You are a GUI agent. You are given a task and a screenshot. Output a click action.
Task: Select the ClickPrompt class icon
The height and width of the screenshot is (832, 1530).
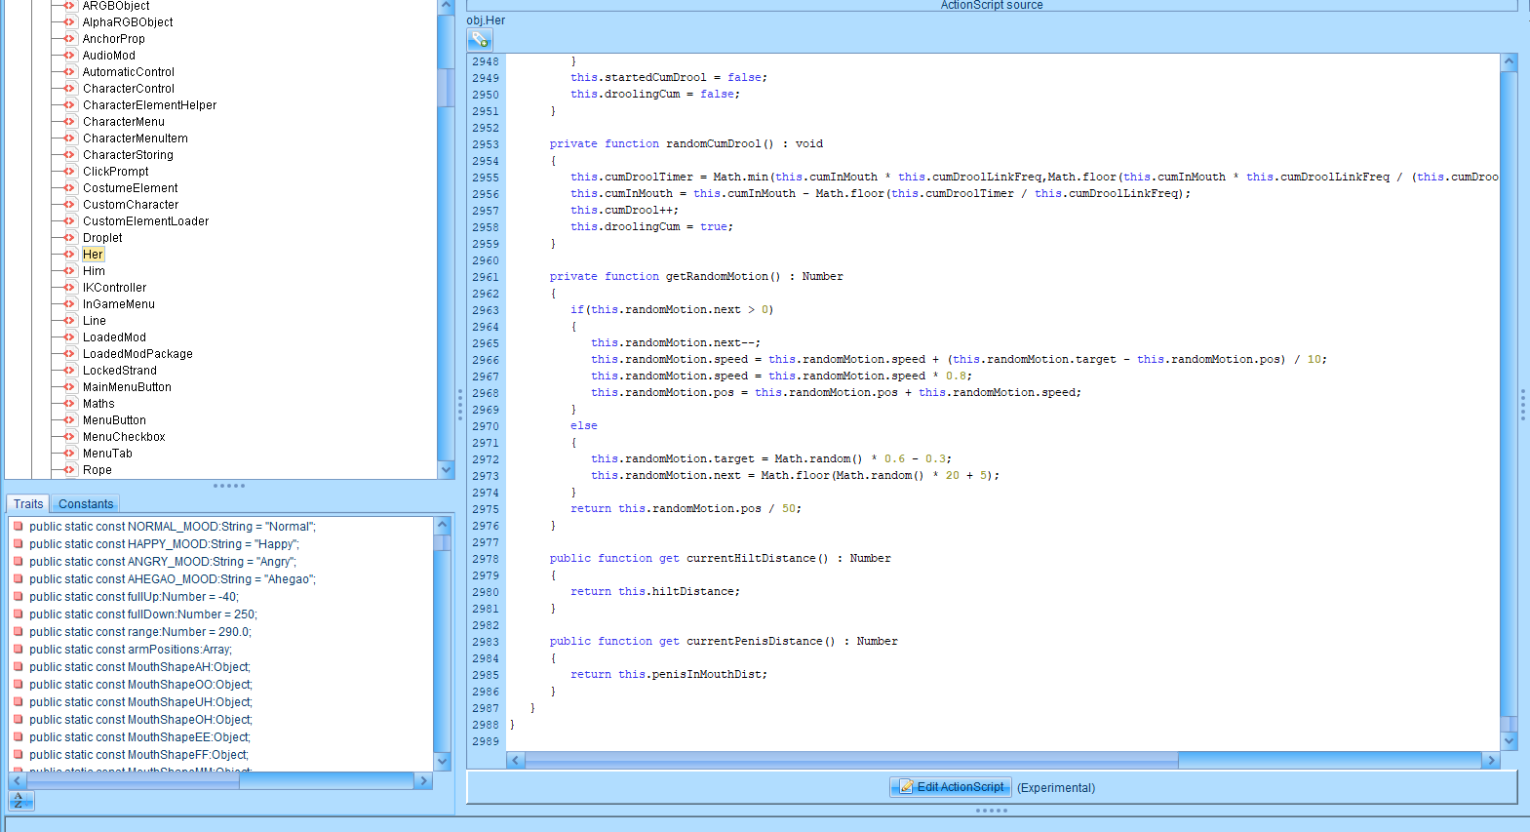tap(69, 172)
